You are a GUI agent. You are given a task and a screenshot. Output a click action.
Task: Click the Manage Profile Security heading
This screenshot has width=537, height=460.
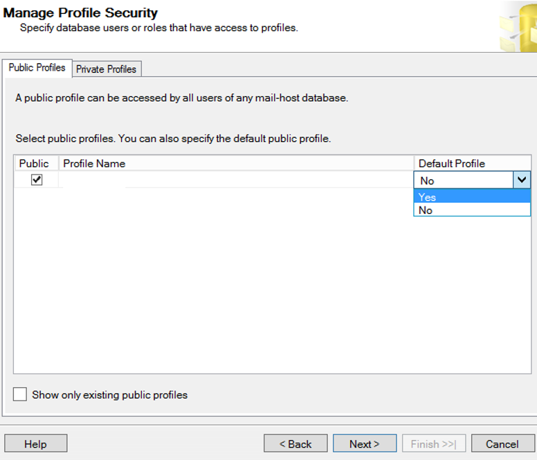tap(80, 13)
